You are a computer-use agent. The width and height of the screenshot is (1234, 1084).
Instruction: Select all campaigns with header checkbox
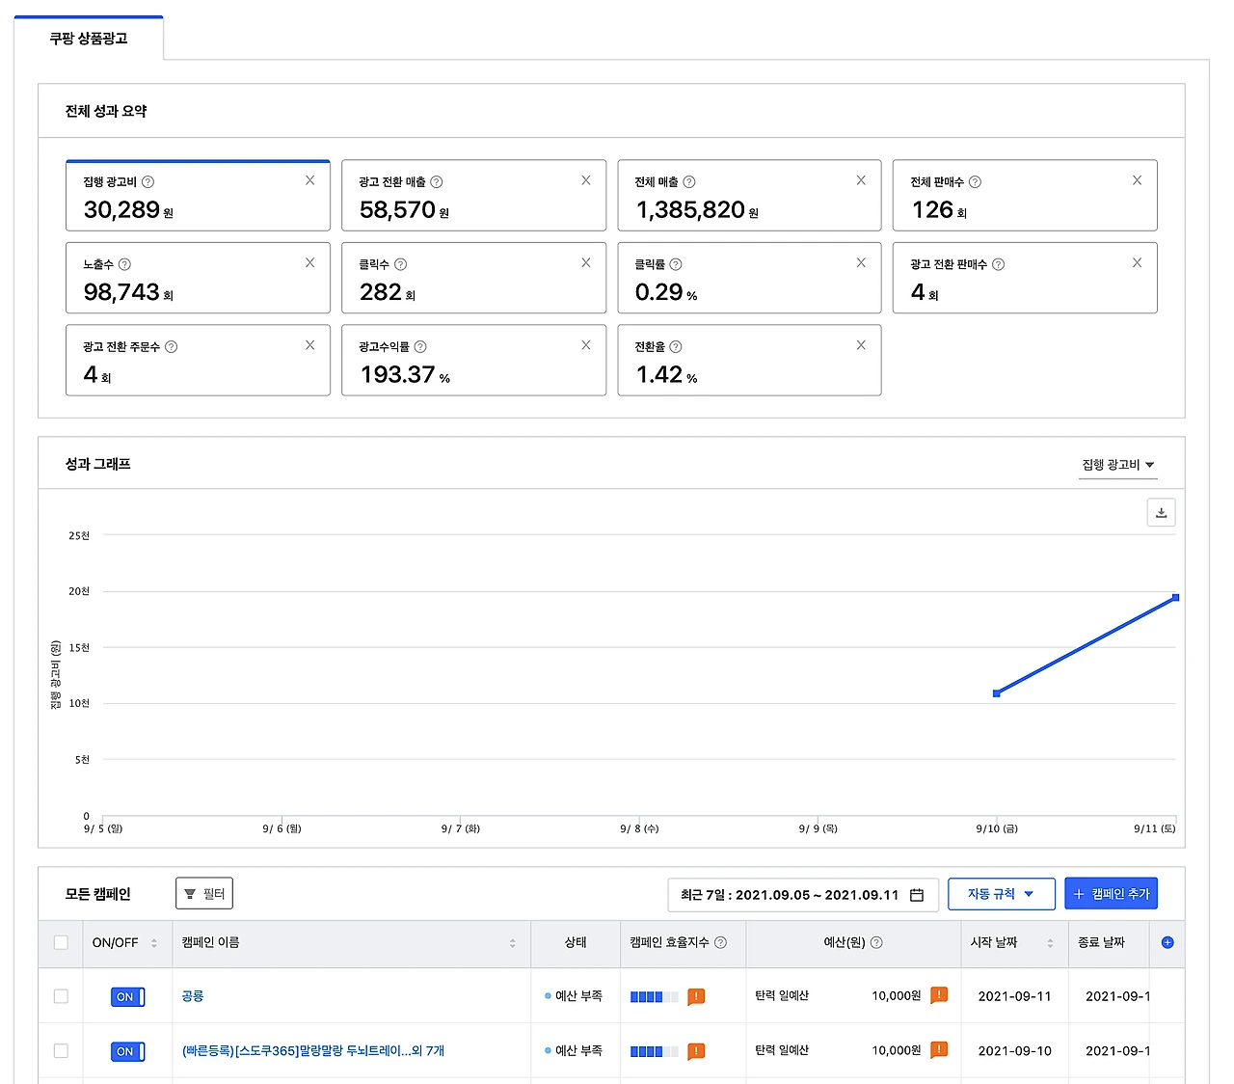point(61,942)
